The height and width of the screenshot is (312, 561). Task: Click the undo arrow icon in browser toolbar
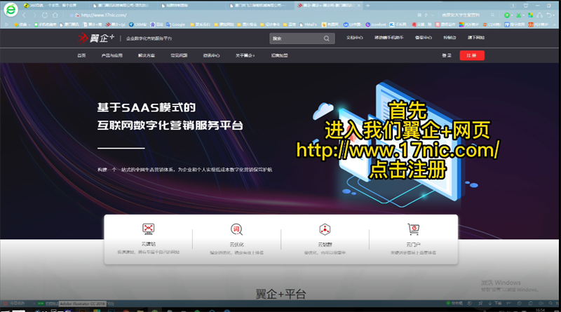549,15
